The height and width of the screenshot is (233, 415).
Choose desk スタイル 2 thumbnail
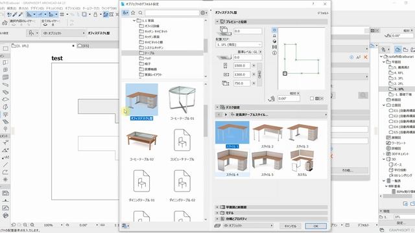pos(267,135)
